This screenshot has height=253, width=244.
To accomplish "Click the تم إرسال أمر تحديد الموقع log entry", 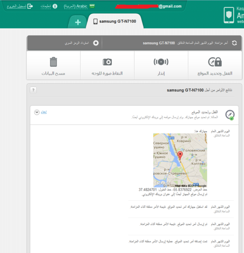I will tap(174, 224).
